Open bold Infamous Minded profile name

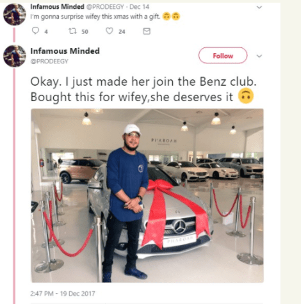(65, 51)
